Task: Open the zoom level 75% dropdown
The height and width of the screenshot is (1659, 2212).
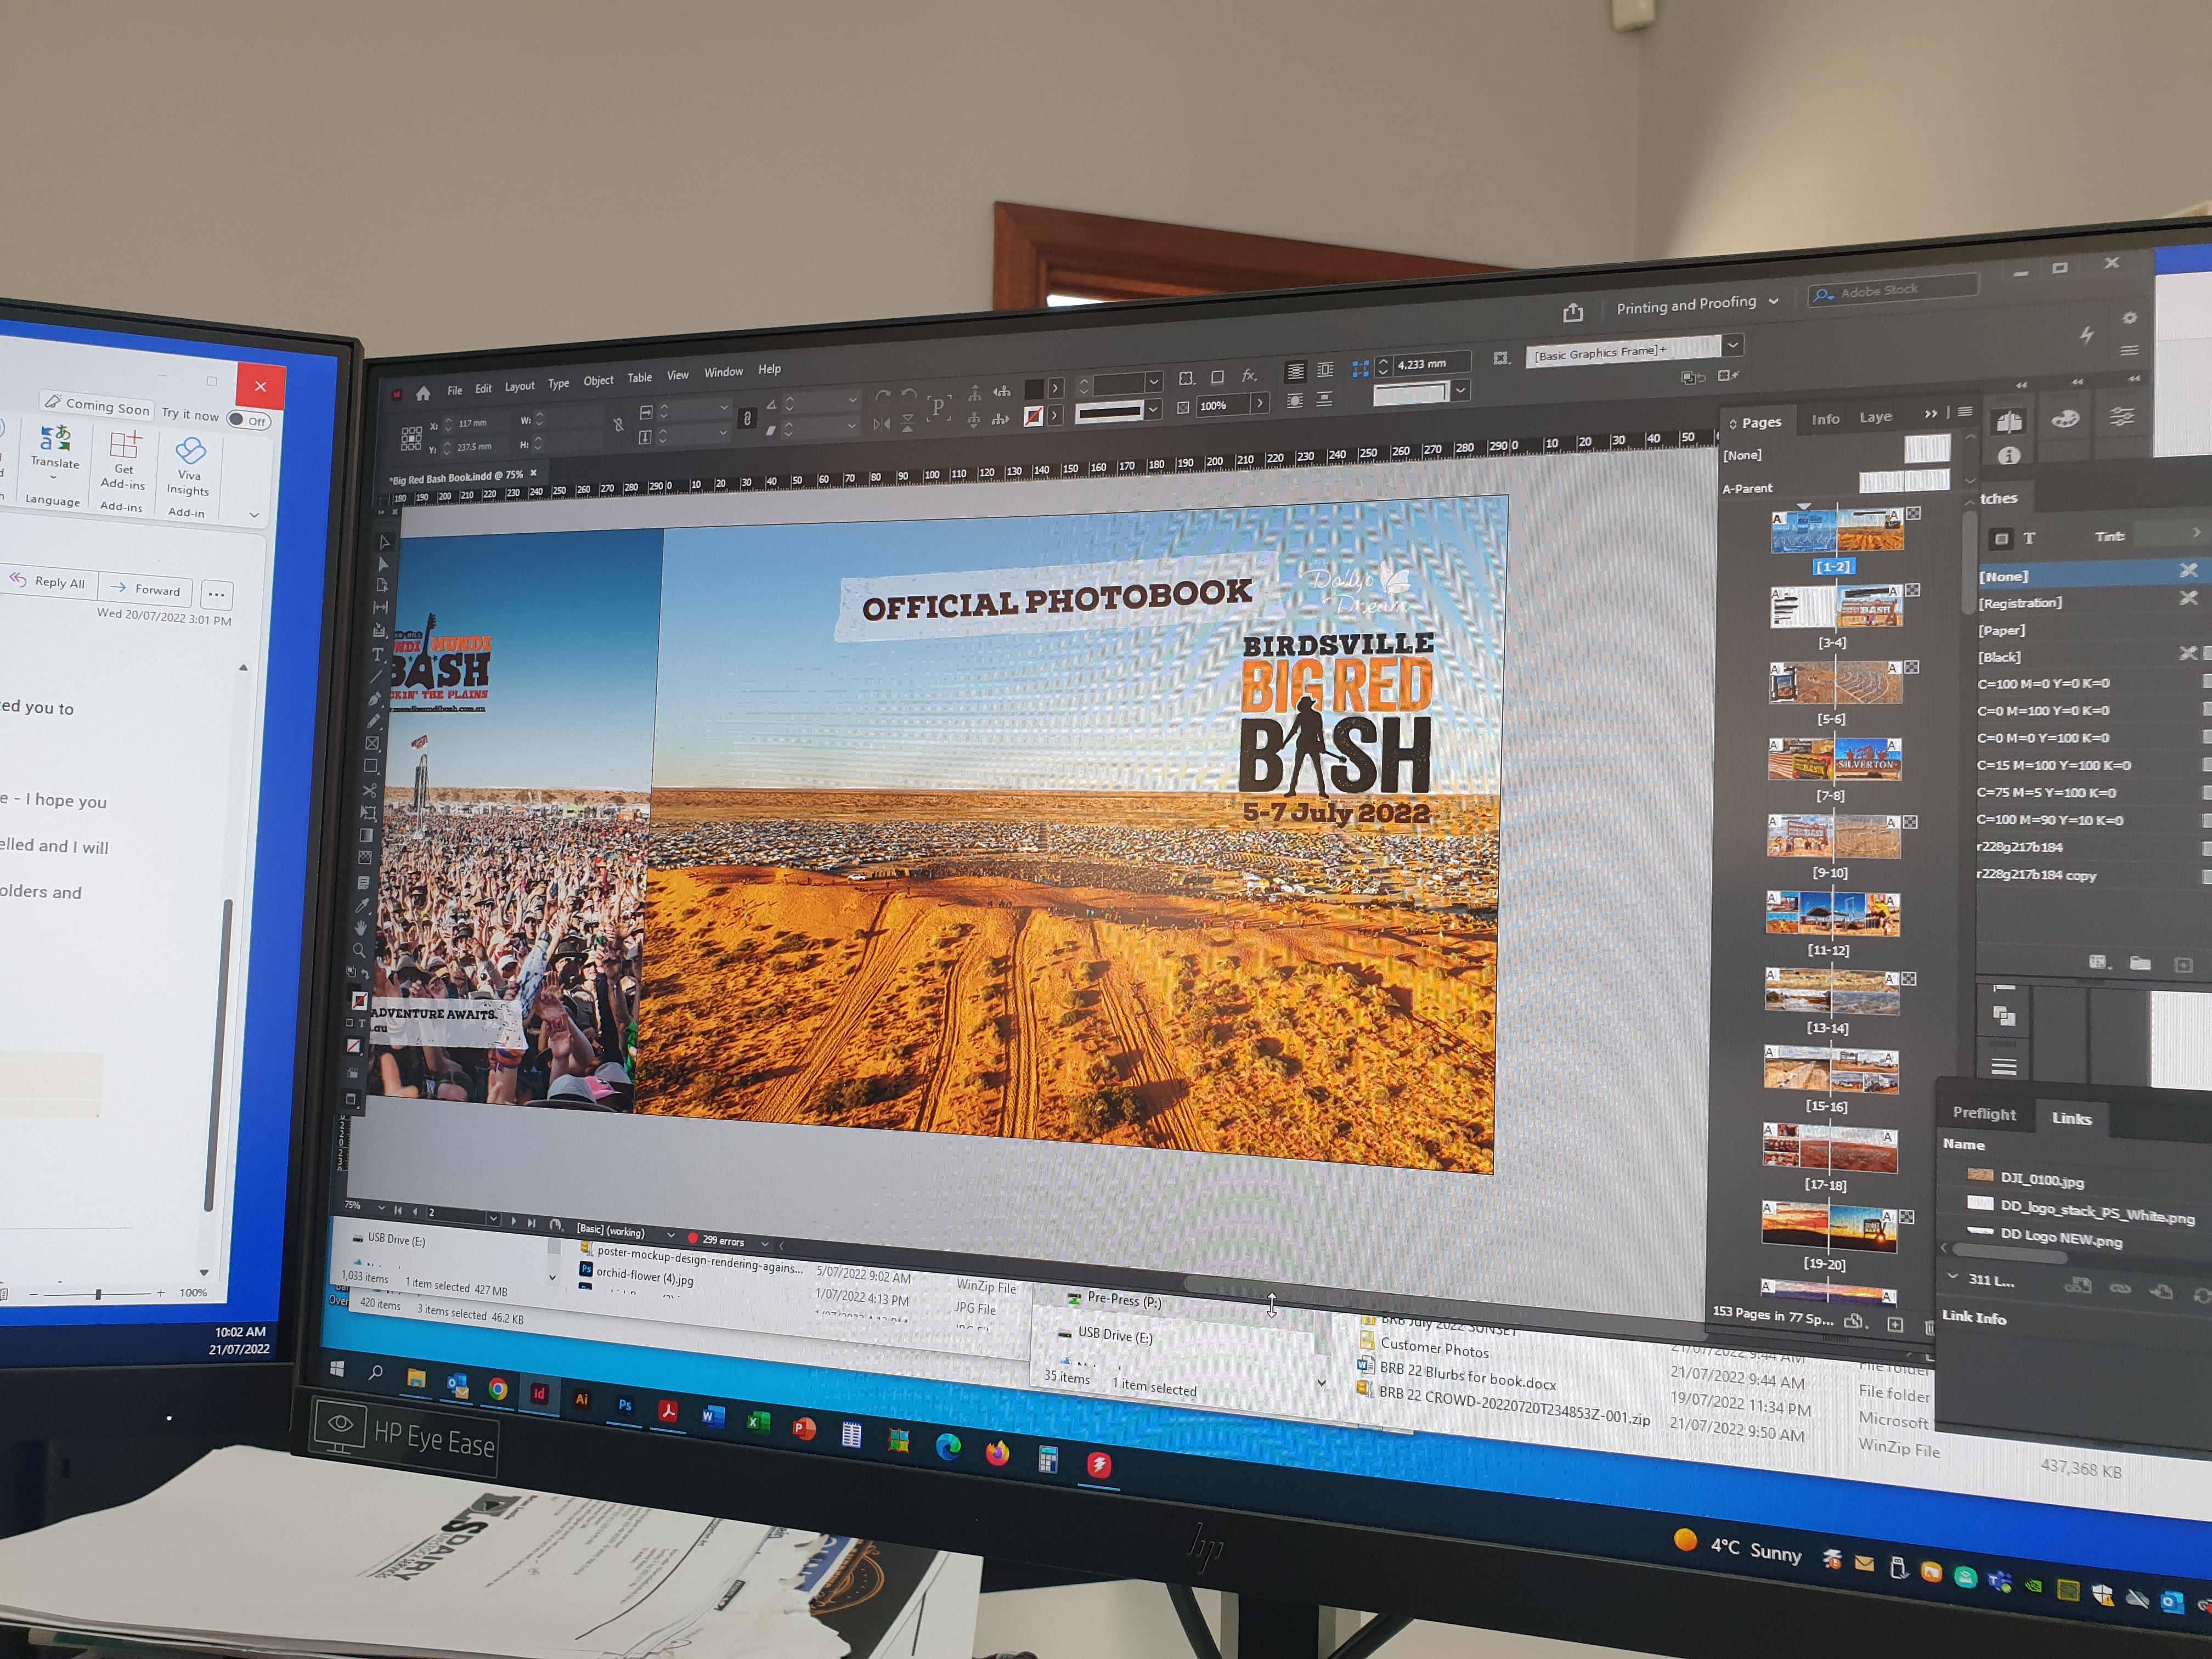Action: click(x=381, y=1208)
